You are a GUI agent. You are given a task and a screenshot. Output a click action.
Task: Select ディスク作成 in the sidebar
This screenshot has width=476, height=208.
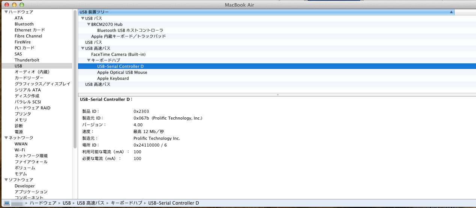point(27,96)
